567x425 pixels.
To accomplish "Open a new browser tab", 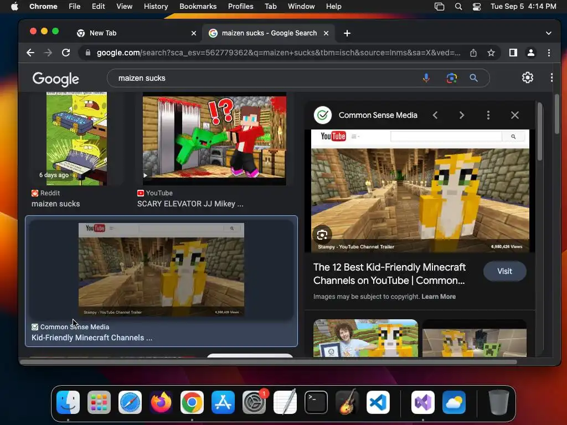I will (347, 33).
